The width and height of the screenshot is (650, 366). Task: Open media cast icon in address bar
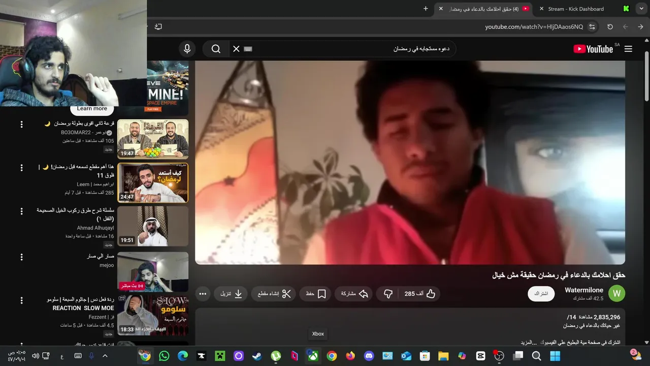158,26
